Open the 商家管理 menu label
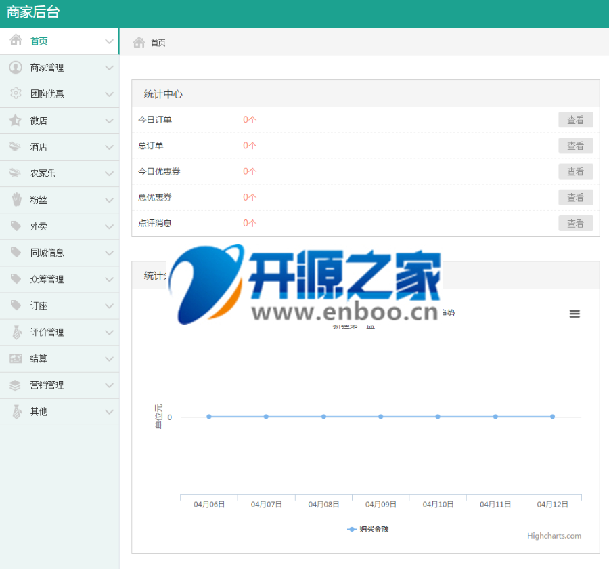 tap(47, 68)
